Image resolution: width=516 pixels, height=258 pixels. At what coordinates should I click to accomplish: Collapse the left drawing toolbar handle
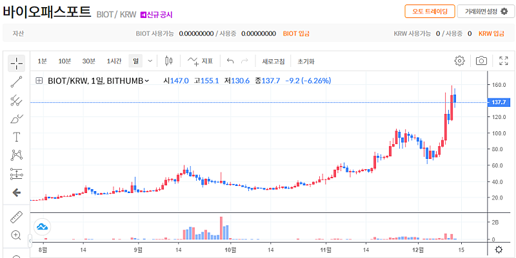tap(30, 241)
